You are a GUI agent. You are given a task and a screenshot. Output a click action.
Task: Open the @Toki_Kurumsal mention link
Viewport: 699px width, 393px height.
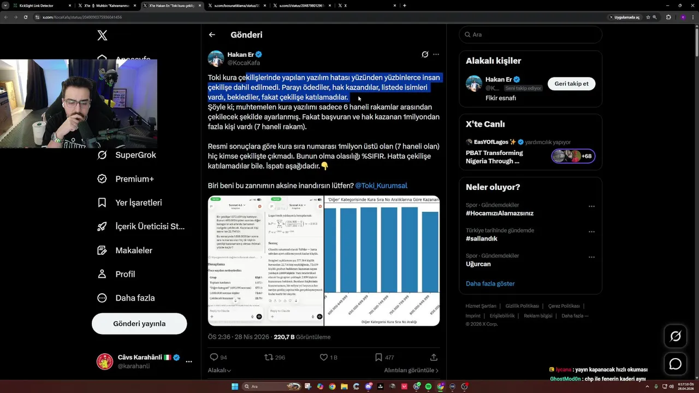coord(381,186)
